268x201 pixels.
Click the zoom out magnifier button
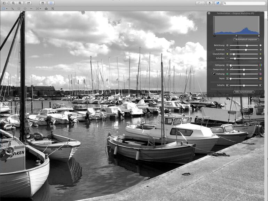click(x=14, y=3)
